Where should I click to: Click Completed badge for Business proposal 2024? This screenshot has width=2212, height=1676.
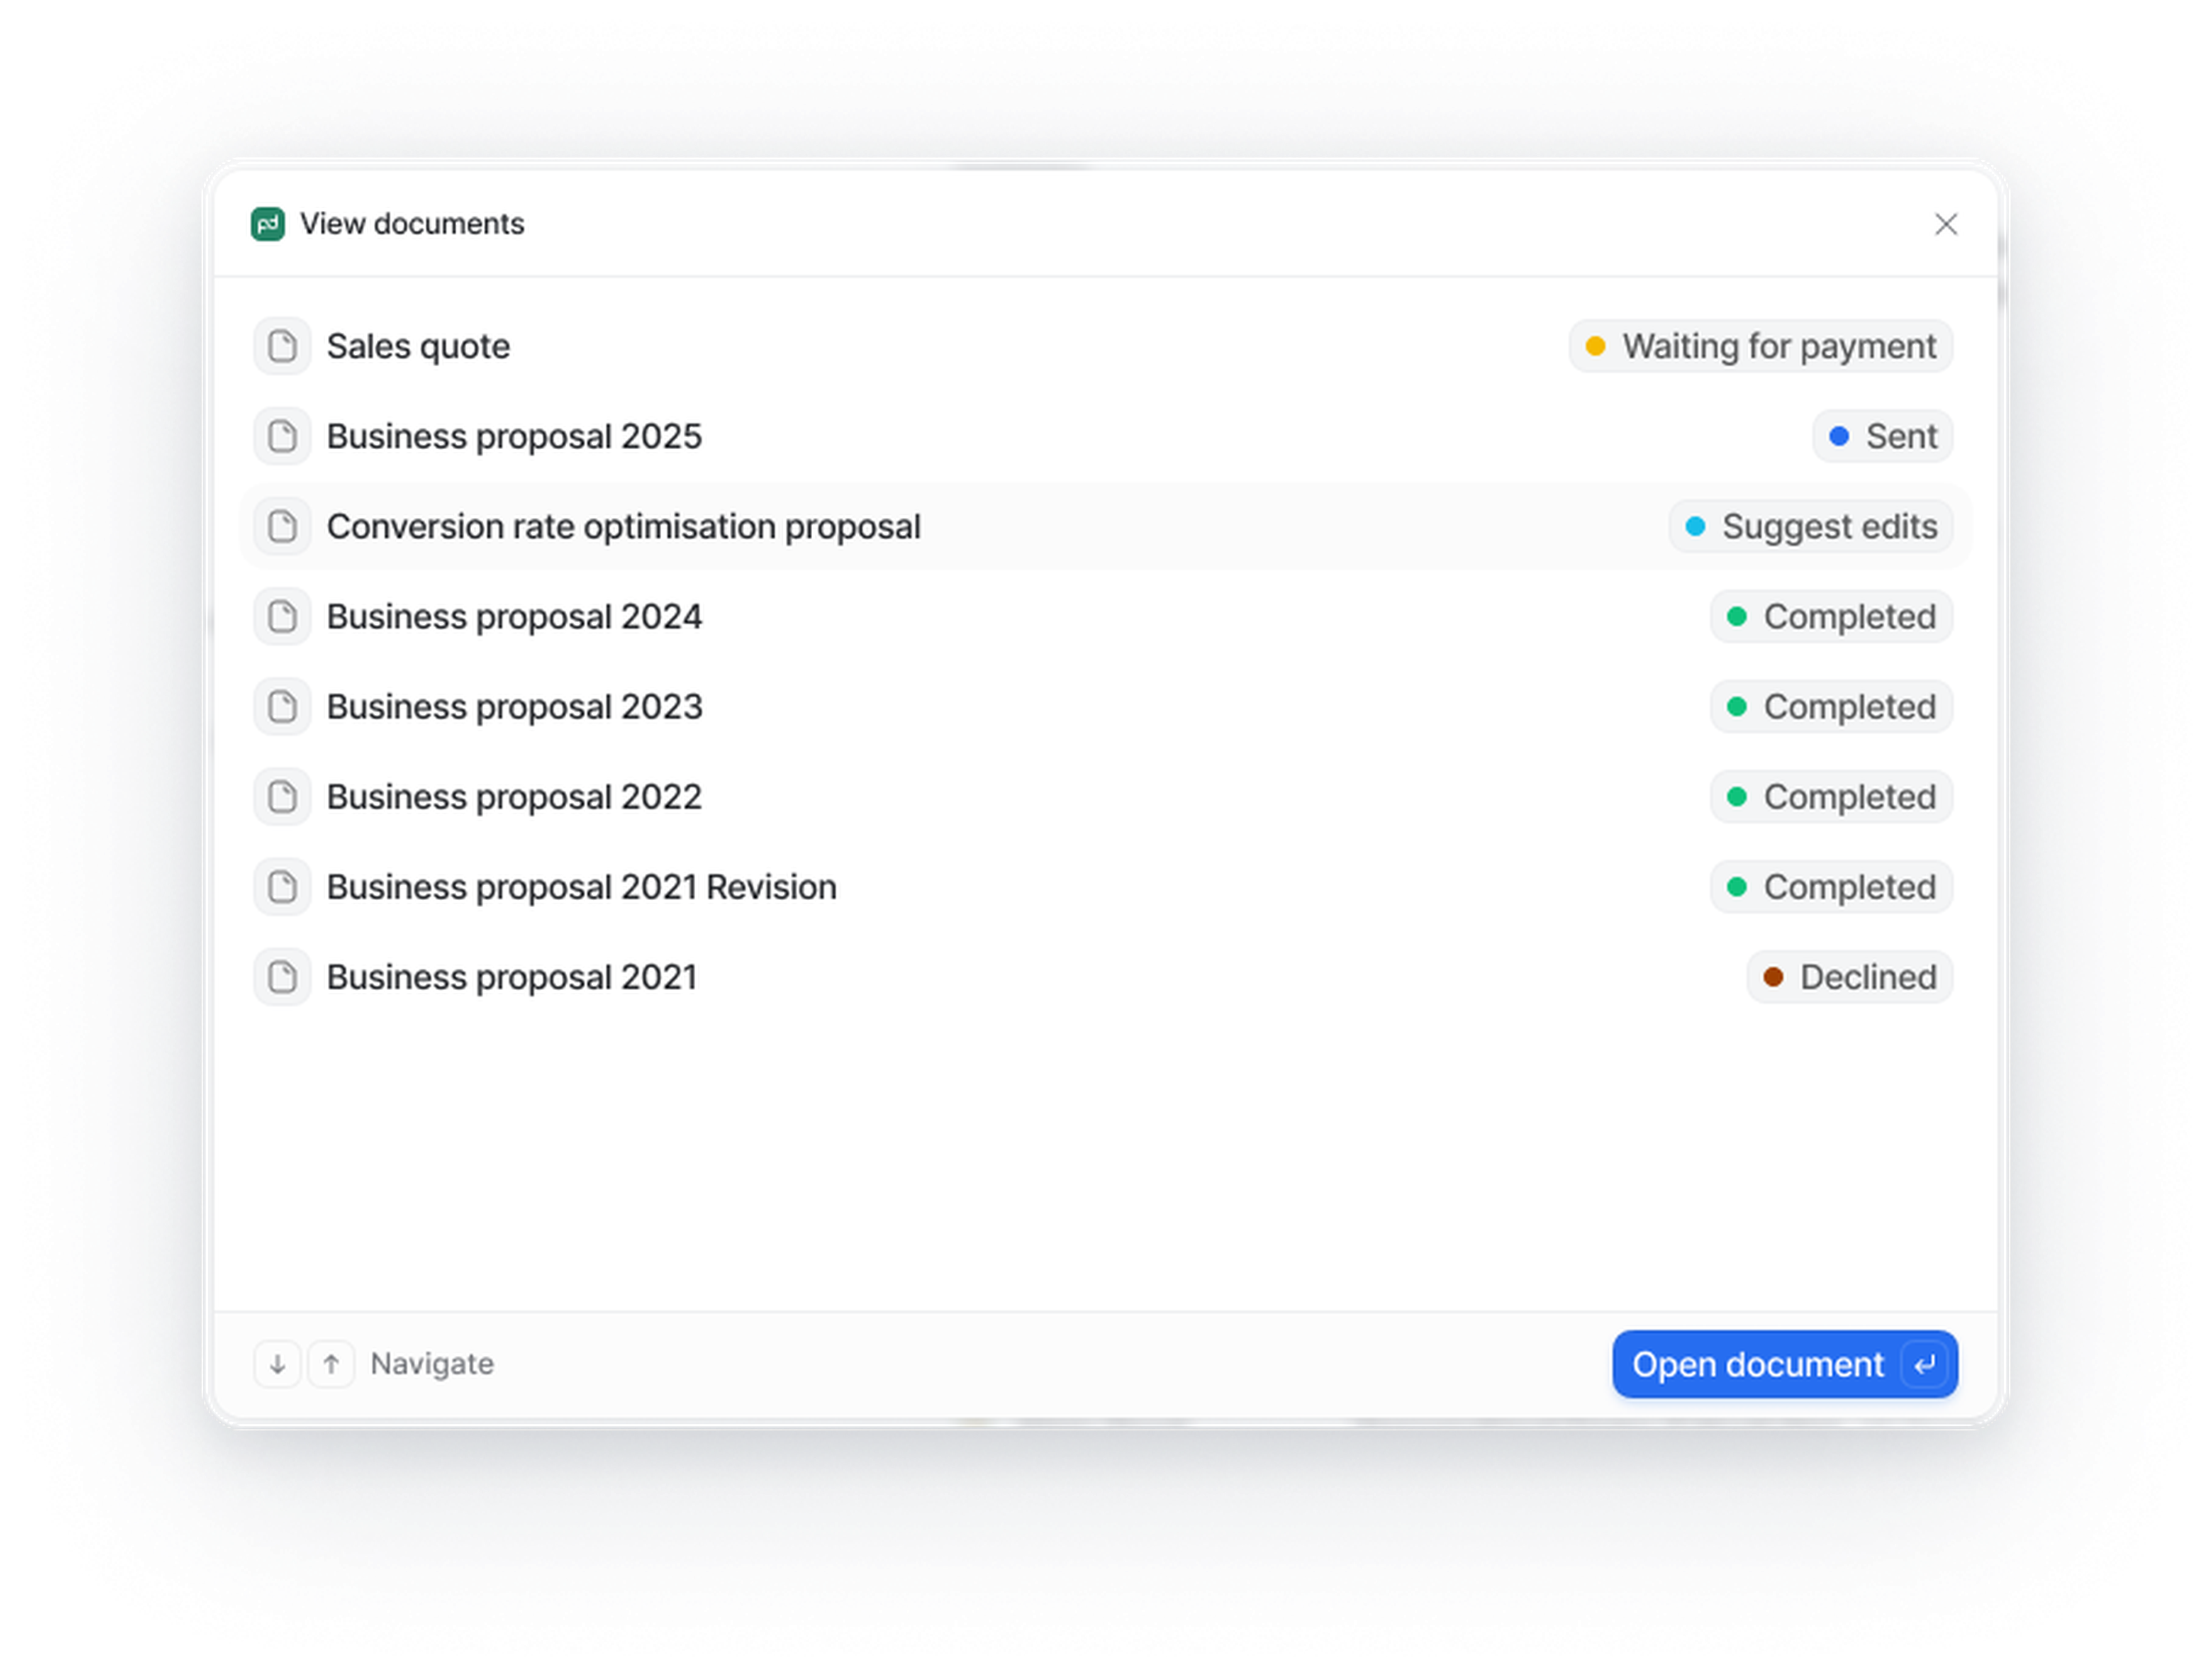(x=1831, y=616)
